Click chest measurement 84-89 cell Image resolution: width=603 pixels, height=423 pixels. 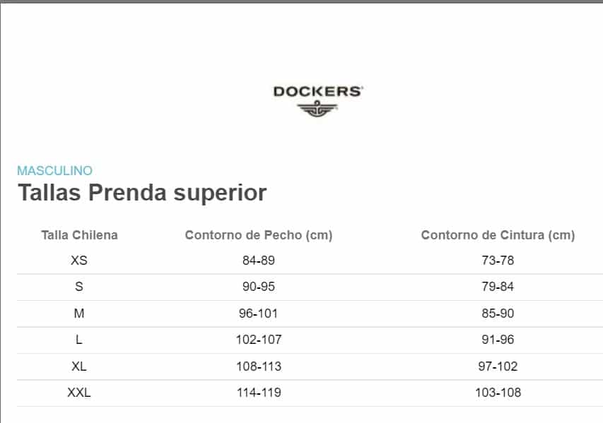tap(259, 261)
